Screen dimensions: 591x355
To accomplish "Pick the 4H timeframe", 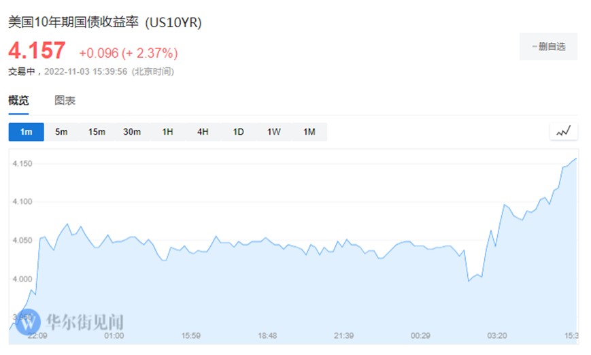I will point(203,132).
